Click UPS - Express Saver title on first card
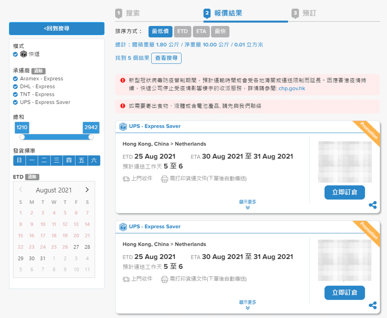This screenshot has height=318, width=387. tap(155, 126)
